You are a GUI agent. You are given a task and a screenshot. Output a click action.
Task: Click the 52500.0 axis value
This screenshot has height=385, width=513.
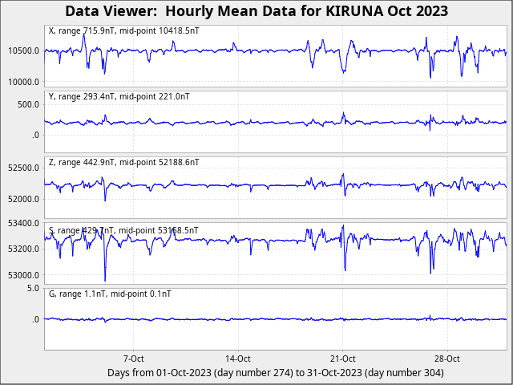(x=22, y=168)
